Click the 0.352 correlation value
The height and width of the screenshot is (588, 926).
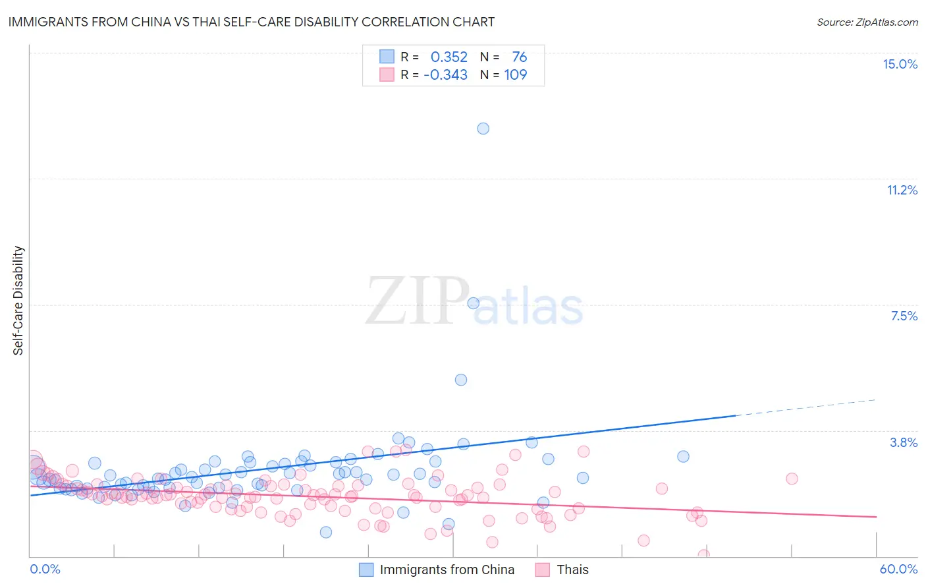pos(449,57)
